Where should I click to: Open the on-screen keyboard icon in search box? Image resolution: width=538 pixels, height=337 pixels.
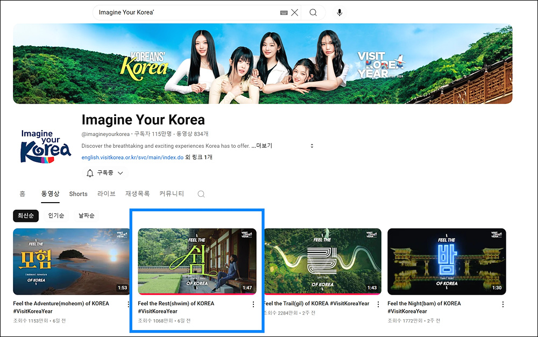pos(284,13)
